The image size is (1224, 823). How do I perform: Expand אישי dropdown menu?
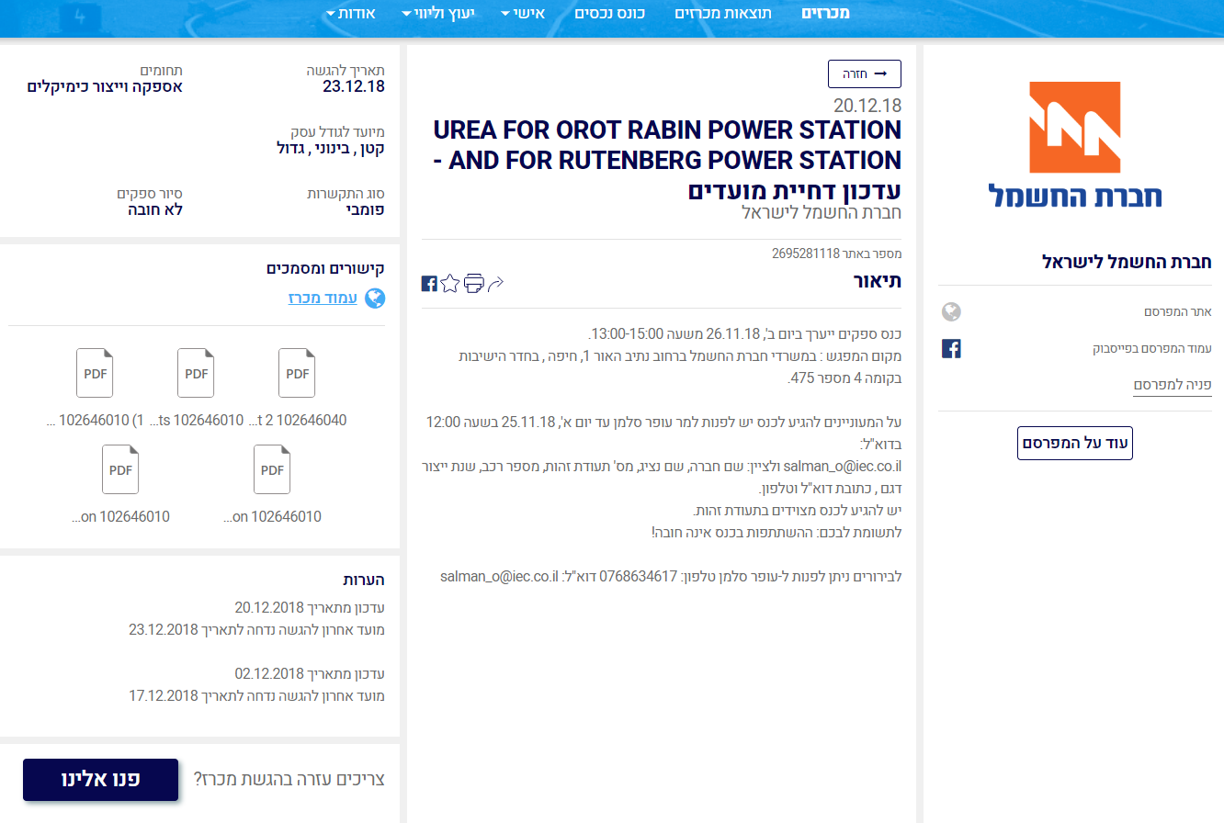523,13
